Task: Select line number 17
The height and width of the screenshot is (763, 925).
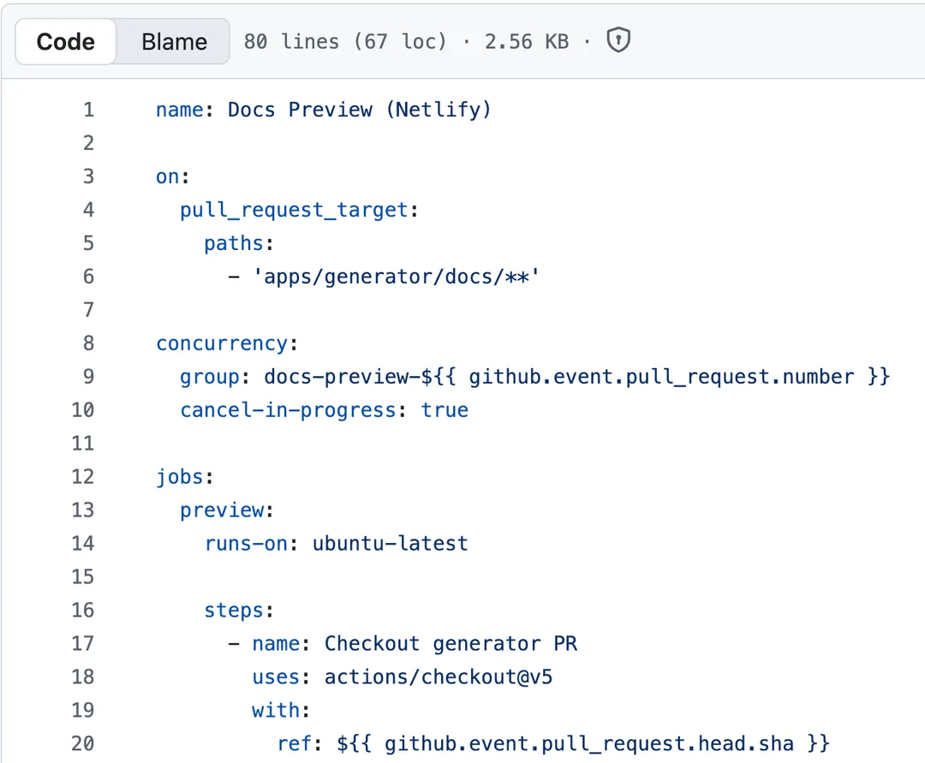Action: tap(82, 643)
